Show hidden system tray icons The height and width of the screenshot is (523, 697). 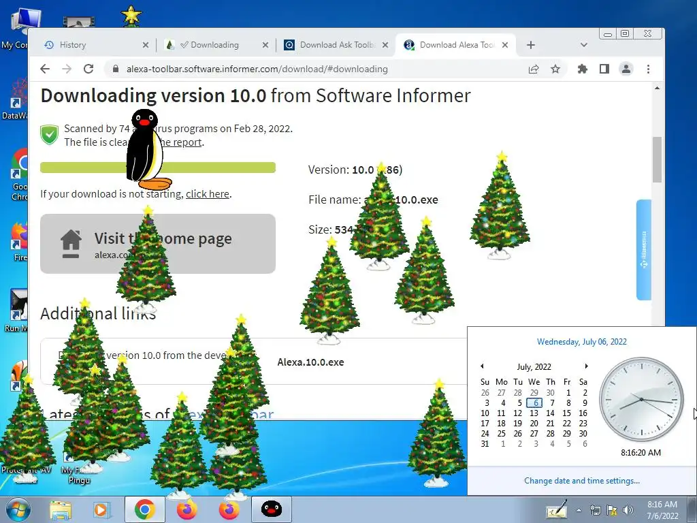click(579, 510)
